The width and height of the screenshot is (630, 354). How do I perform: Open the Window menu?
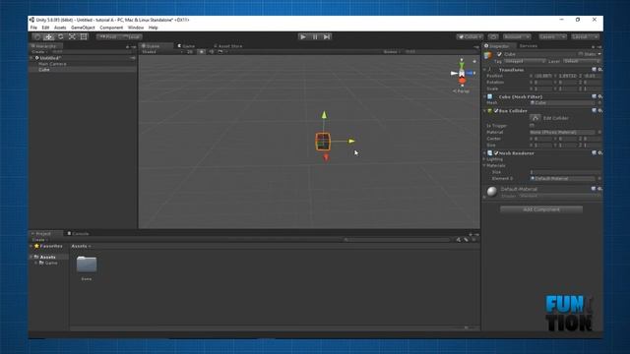pos(136,28)
